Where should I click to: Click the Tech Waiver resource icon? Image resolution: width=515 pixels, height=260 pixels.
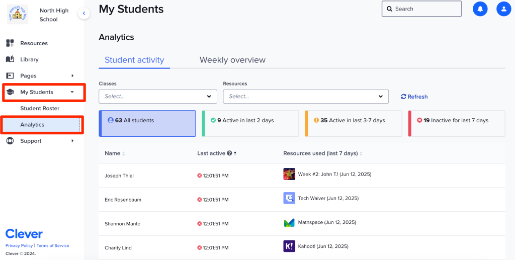(289, 198)
